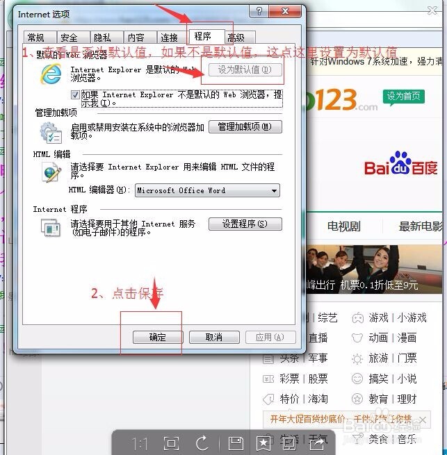
Task: Open the 理财 link
Action: pyautogui.click(x=407, y=399)
